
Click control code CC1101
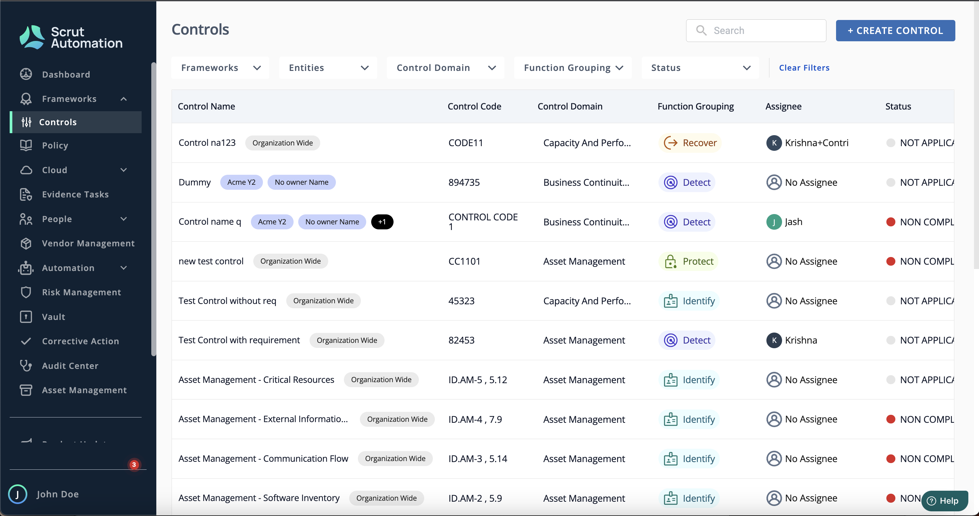(465, 261)
